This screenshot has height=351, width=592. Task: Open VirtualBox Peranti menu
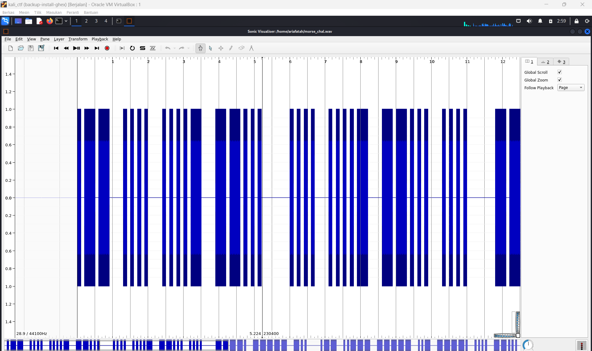pyautogui.click(x=73, y=13)
